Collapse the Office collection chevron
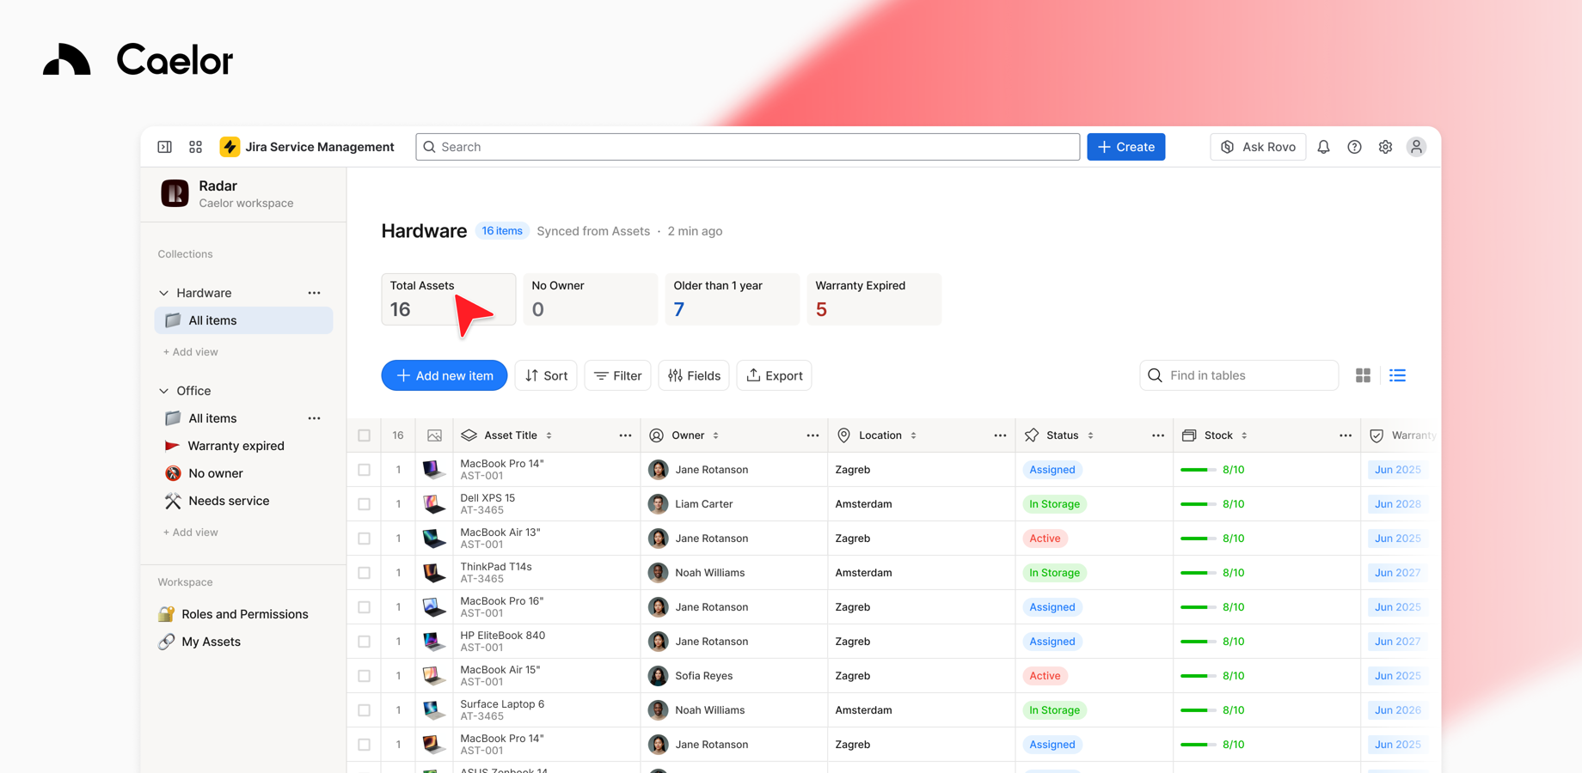The width and height of the screenshot is (1582, 773). tap(164, 391)
